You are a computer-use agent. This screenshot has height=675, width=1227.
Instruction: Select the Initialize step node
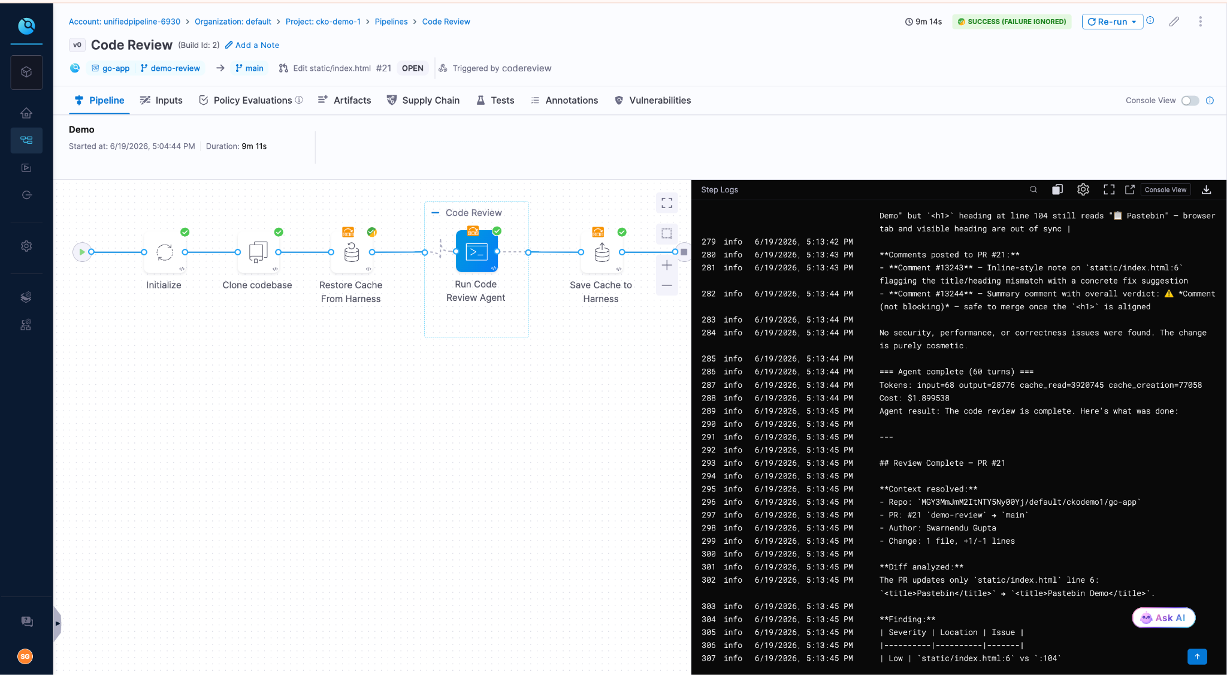(x=164, y=252)
